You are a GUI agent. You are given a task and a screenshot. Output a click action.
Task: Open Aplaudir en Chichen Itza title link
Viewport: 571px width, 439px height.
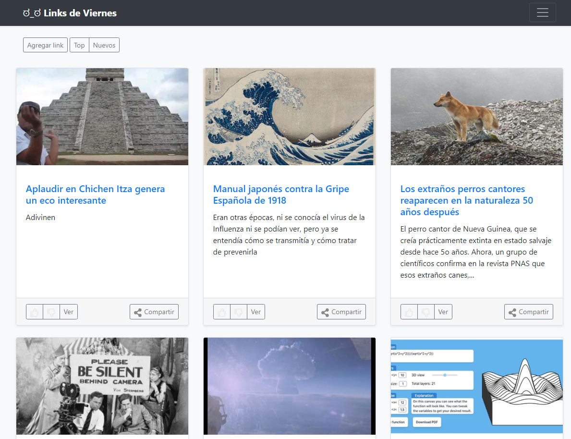96,195
